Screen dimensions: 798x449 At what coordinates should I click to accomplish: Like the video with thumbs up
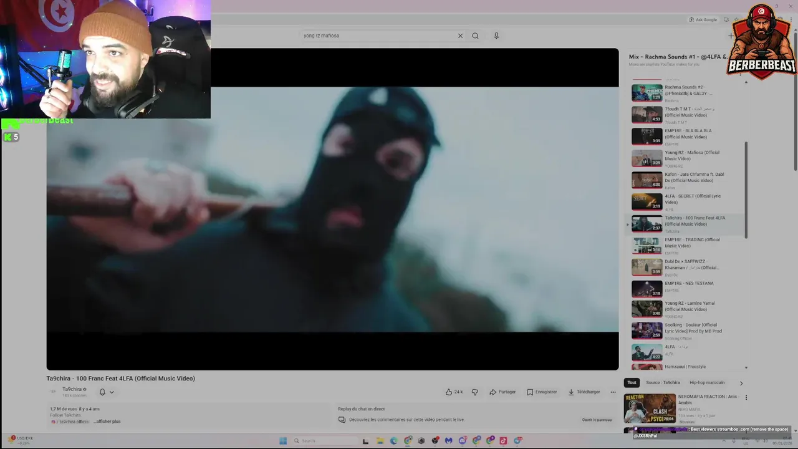(x=454, y=392)
